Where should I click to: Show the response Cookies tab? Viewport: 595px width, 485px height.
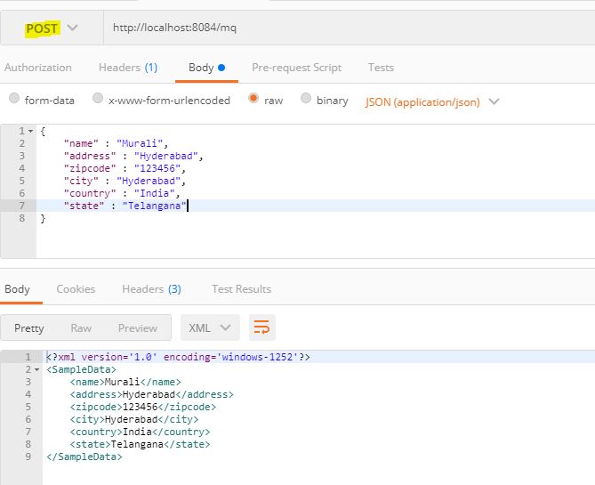(76, 289)
